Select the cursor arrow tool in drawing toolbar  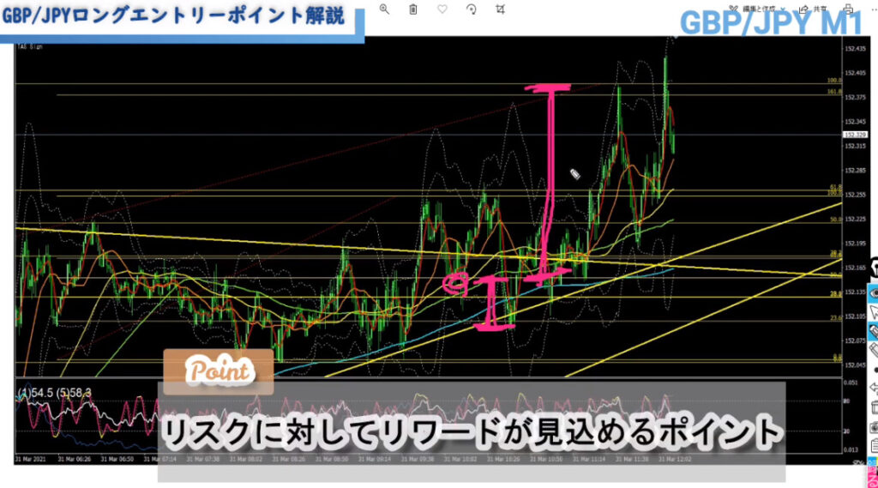(x=873, y=312)
